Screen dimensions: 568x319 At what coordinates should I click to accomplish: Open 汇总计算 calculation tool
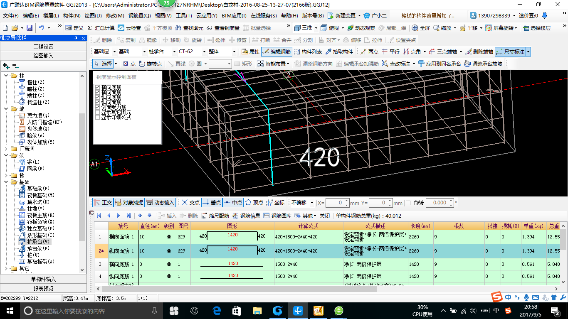click(101, 28)
